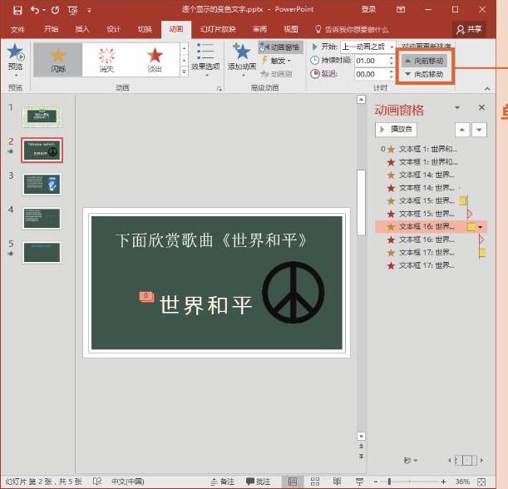Switch to the 设计 ribbon tab
Viewport: 508px width, 489px height.
[113, 29]
